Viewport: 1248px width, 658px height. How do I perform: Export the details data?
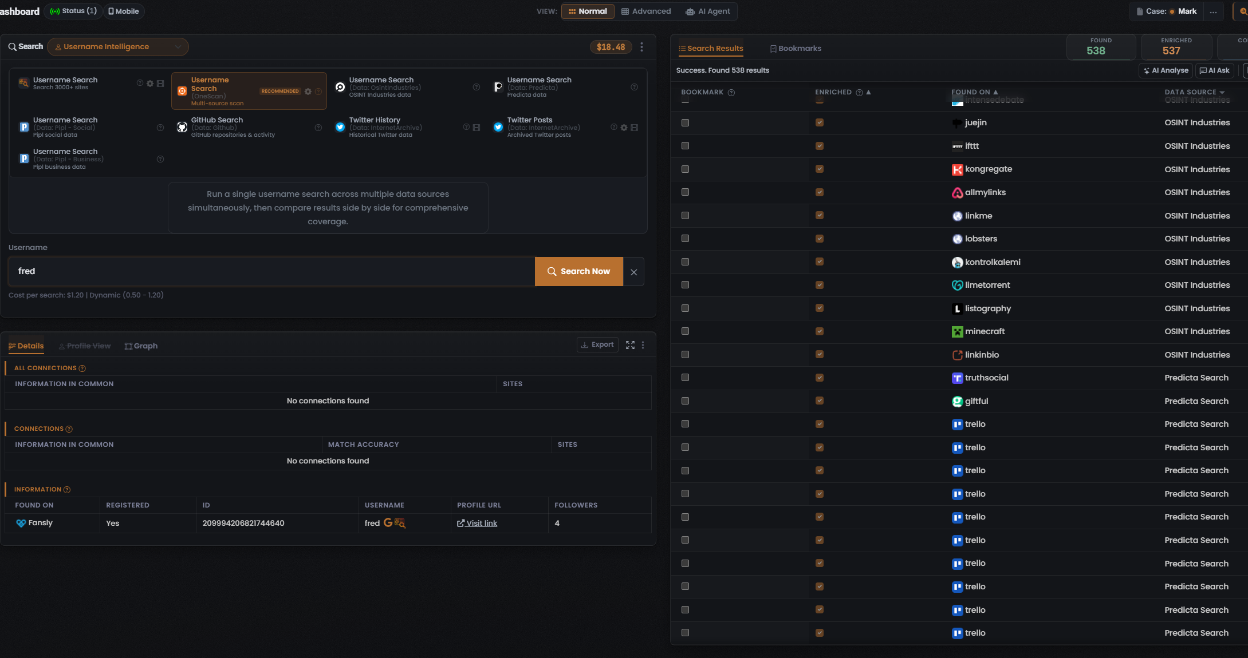(x=597, y=345)
